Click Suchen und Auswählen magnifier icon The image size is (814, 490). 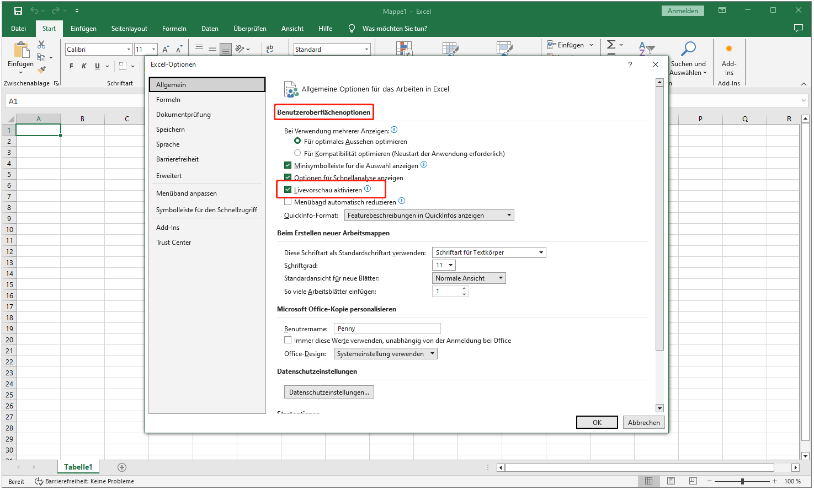coord(688,49)
